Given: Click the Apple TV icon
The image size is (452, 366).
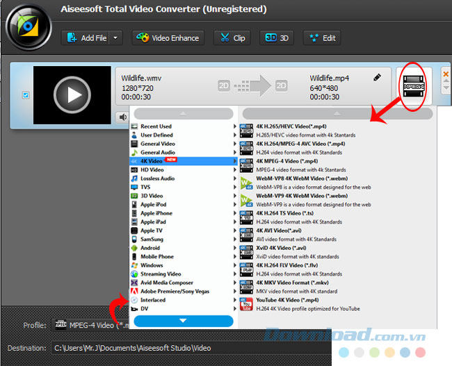Looking at the screenshot, I should pos(134,231).
